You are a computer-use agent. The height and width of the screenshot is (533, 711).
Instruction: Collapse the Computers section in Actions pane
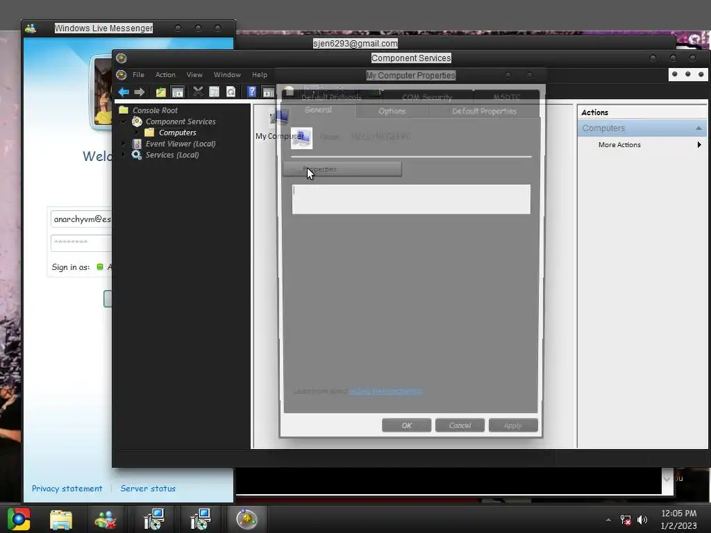(699, 128)
